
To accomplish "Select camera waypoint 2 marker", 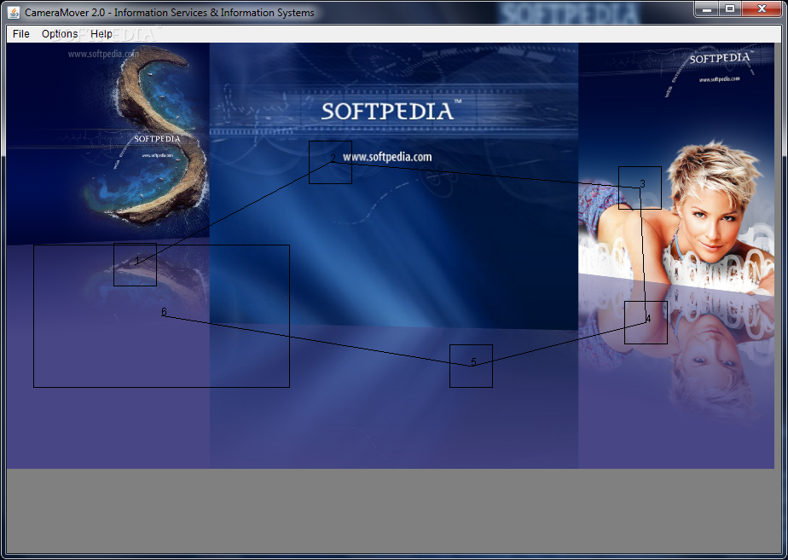I will coord(330,162).
